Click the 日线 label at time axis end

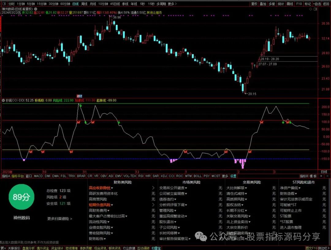pyautogui.click(x=324, y=172)
